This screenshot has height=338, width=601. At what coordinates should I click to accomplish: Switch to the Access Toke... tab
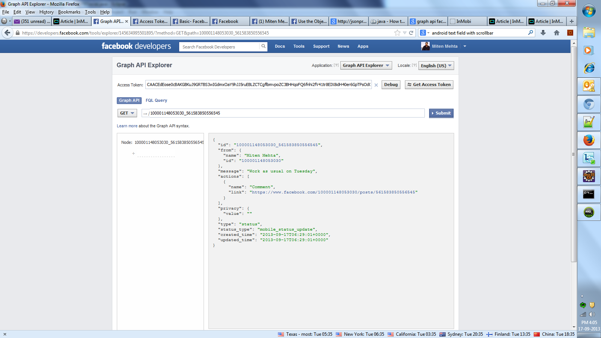pos(150,21)
